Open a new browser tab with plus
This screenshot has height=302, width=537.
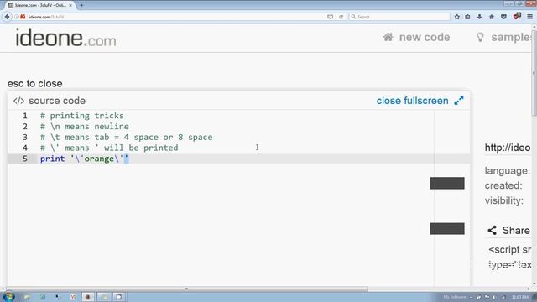(81, 5)
